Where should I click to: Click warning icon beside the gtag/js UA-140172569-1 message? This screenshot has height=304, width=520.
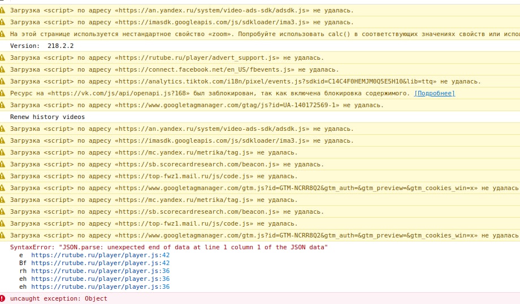pos(2,105)
